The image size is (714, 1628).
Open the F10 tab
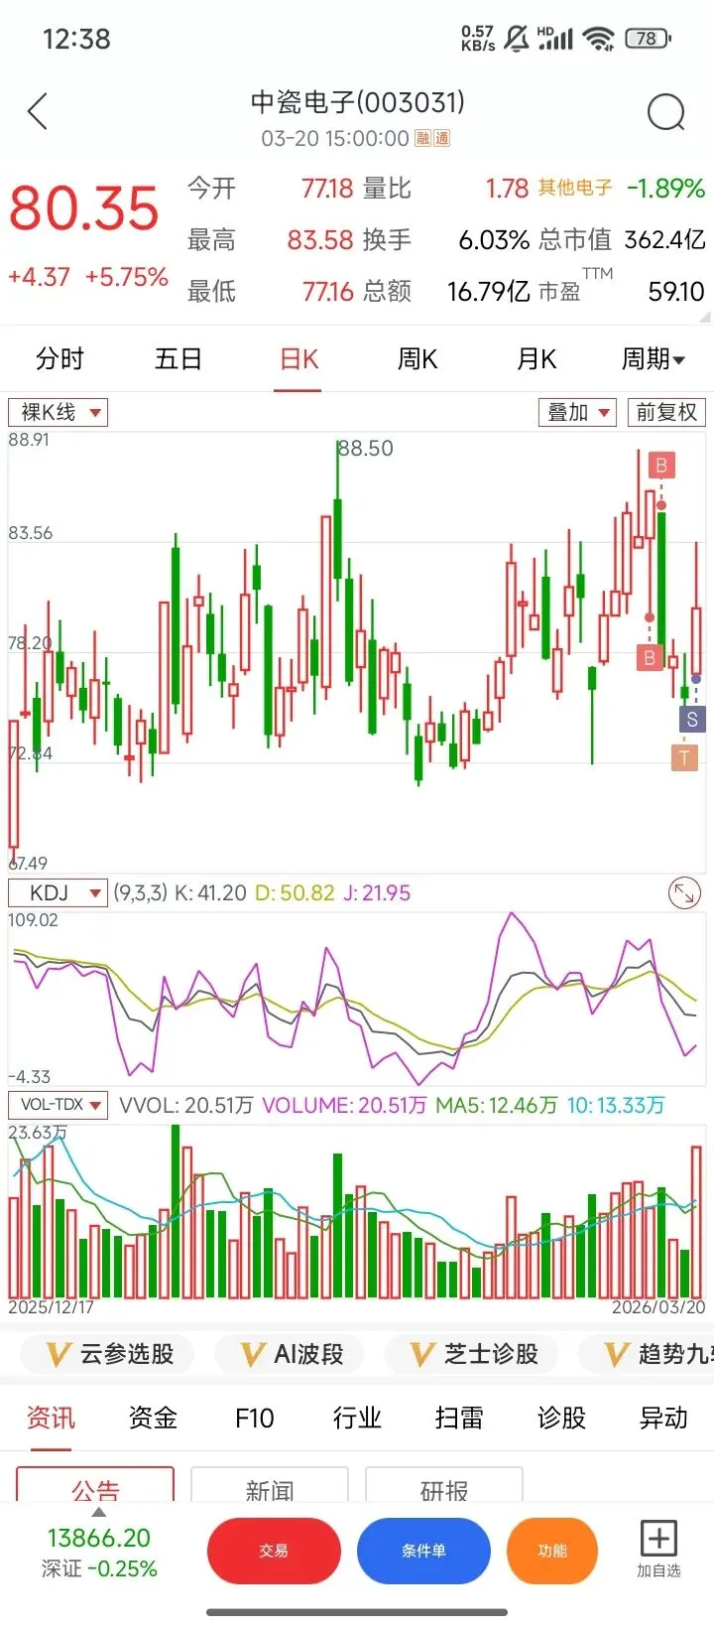click(x=255, y=1418)
